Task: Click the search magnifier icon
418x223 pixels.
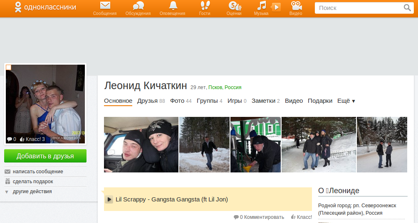Action: (407, 8)
